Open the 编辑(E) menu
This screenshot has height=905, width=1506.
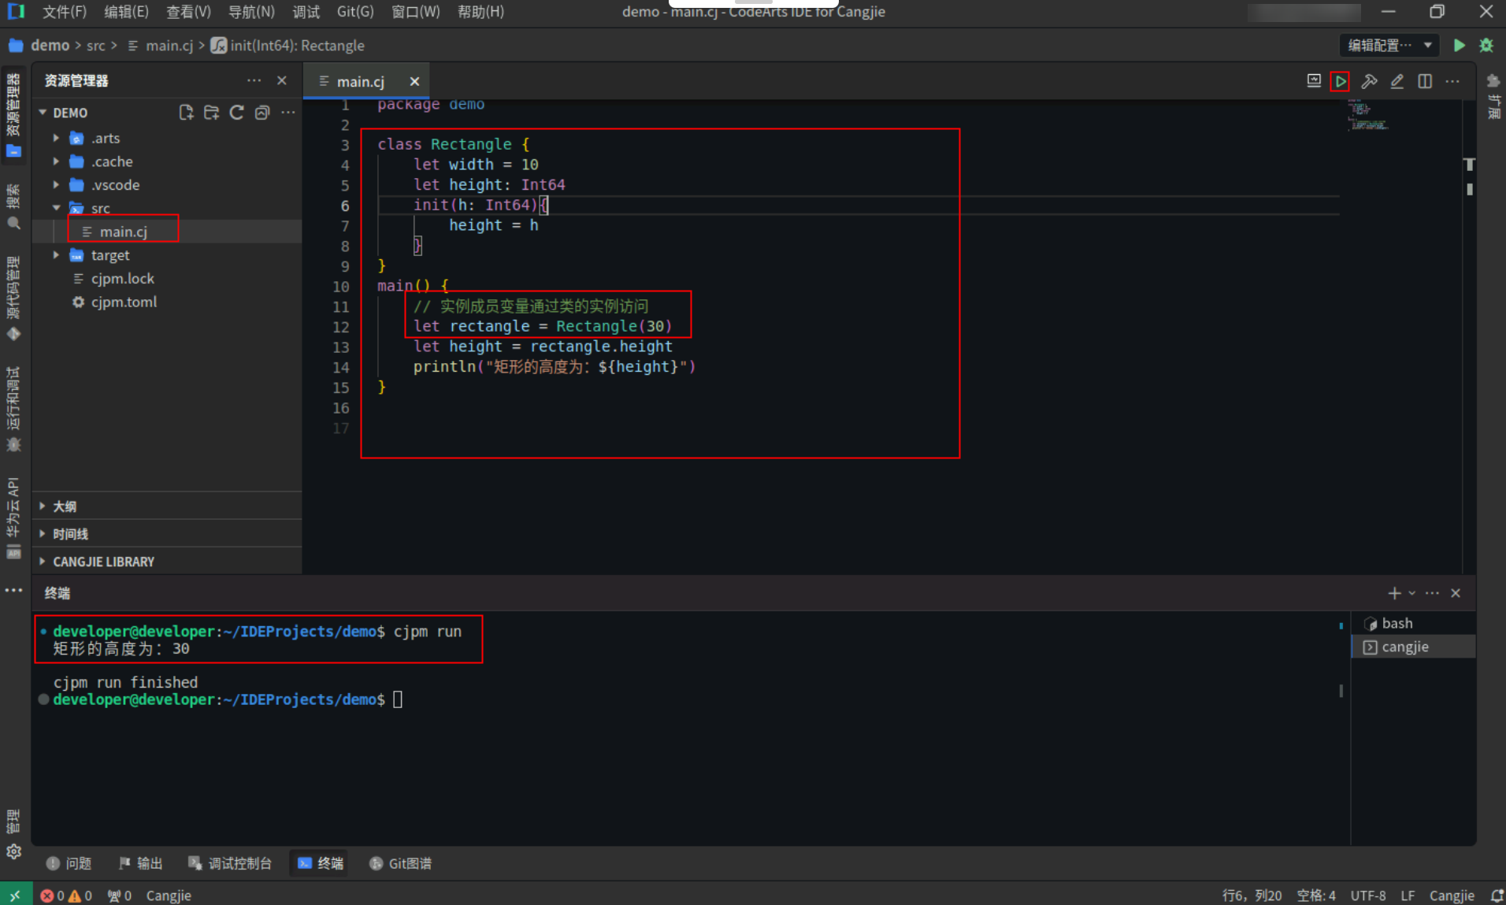[126, 12]
